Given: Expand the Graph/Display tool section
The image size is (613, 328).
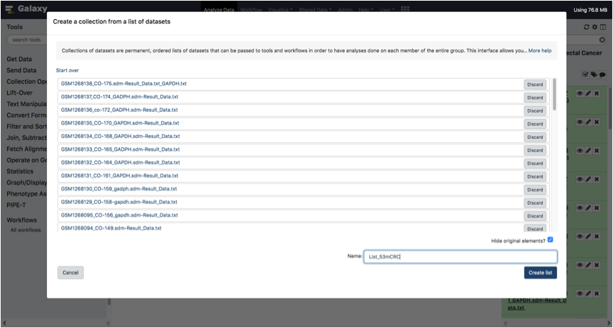Looking at the screenshot, I should click(26, 183).
